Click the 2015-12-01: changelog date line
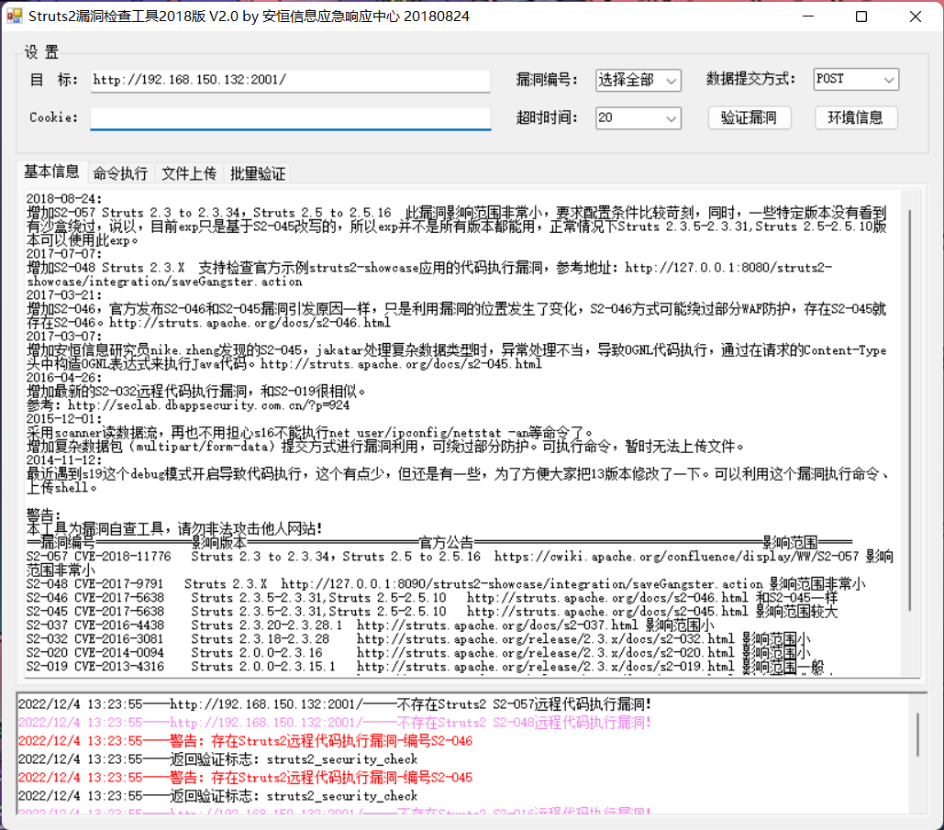 pos(64,419)
